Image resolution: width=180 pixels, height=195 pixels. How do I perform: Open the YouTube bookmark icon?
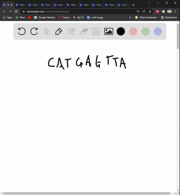(x=29, y=18)
